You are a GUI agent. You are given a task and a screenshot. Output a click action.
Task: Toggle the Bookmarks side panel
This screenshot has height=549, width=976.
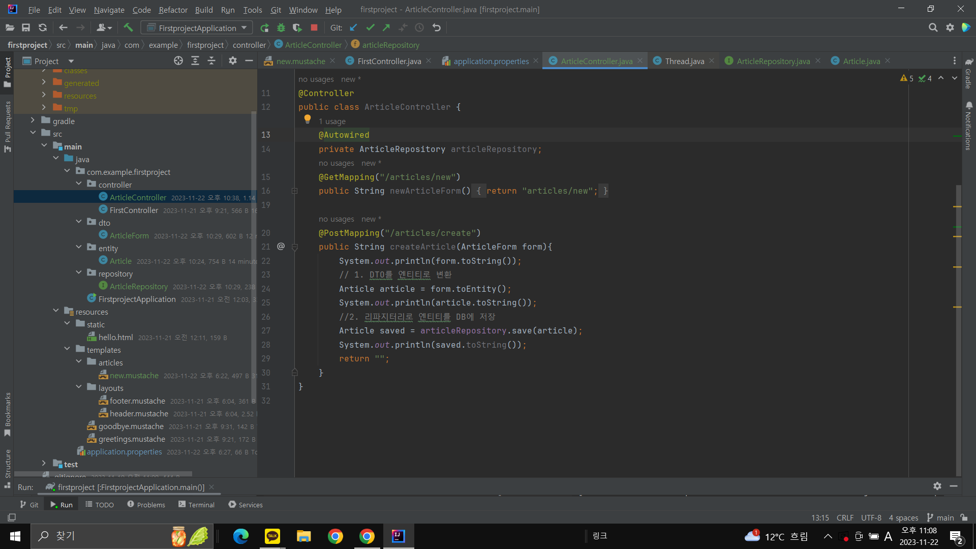(x=8, y=414)
